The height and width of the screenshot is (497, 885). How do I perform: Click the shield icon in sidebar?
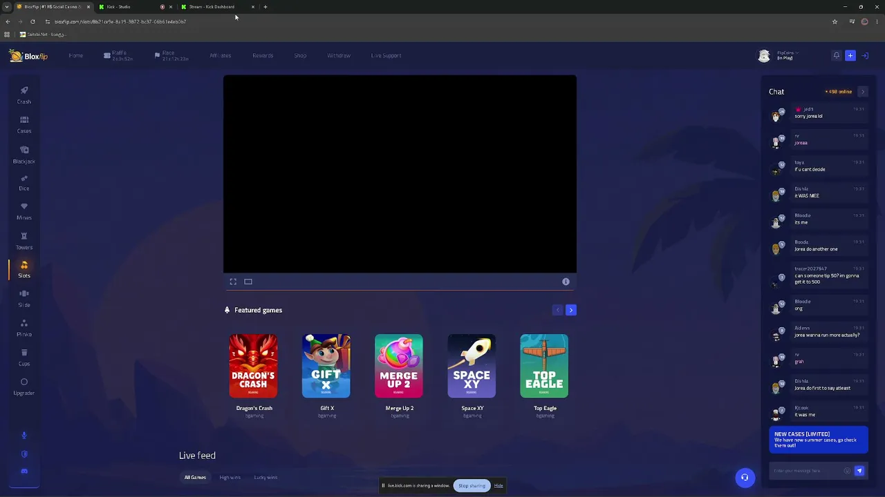click(24, 454)
